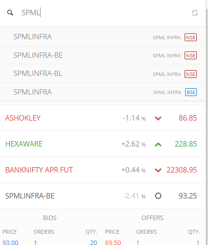Click the red down arrow for ASHOKLEY
Viewport: 209px width, 245px height.
(158, 118)
